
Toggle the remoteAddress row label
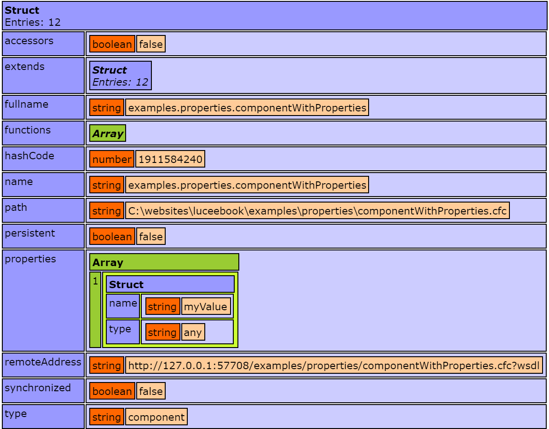(x=43, y=365)
